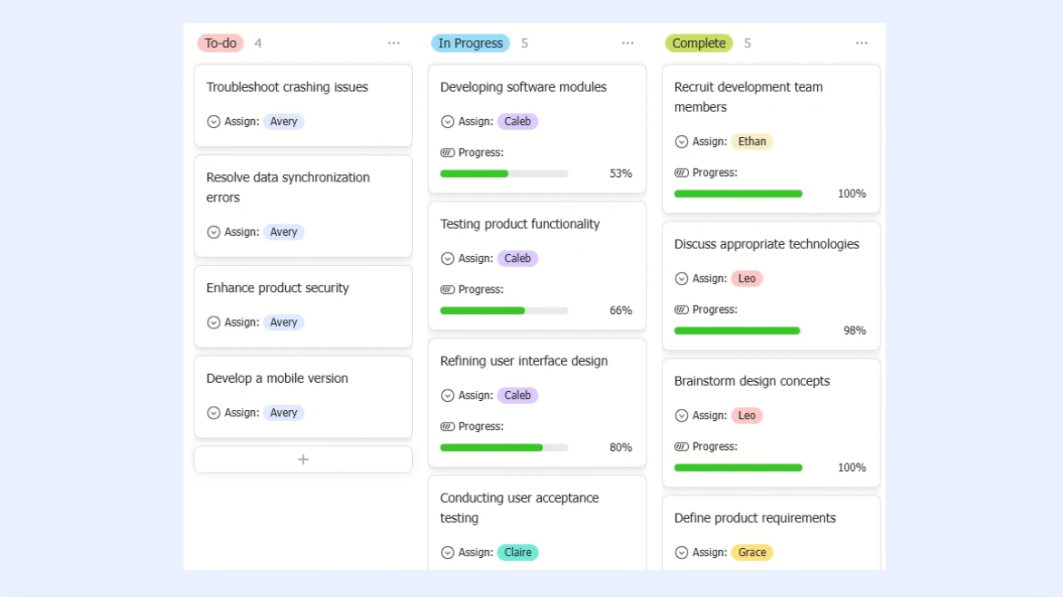This screenshot has height=597, width=1063.
Task: Click assign icon on Discuss appropriate technologies card
Action: pos(682,279)
